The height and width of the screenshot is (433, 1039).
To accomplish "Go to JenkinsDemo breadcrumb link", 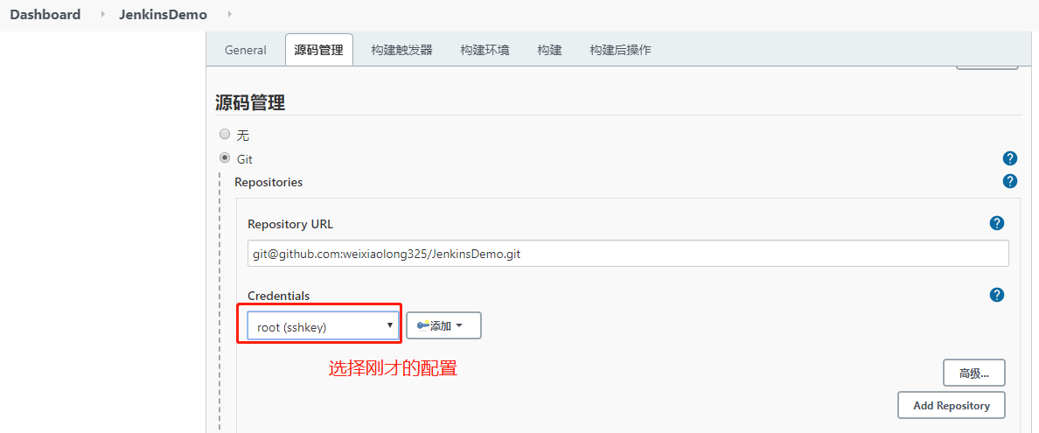I will [x=163, y=14].
